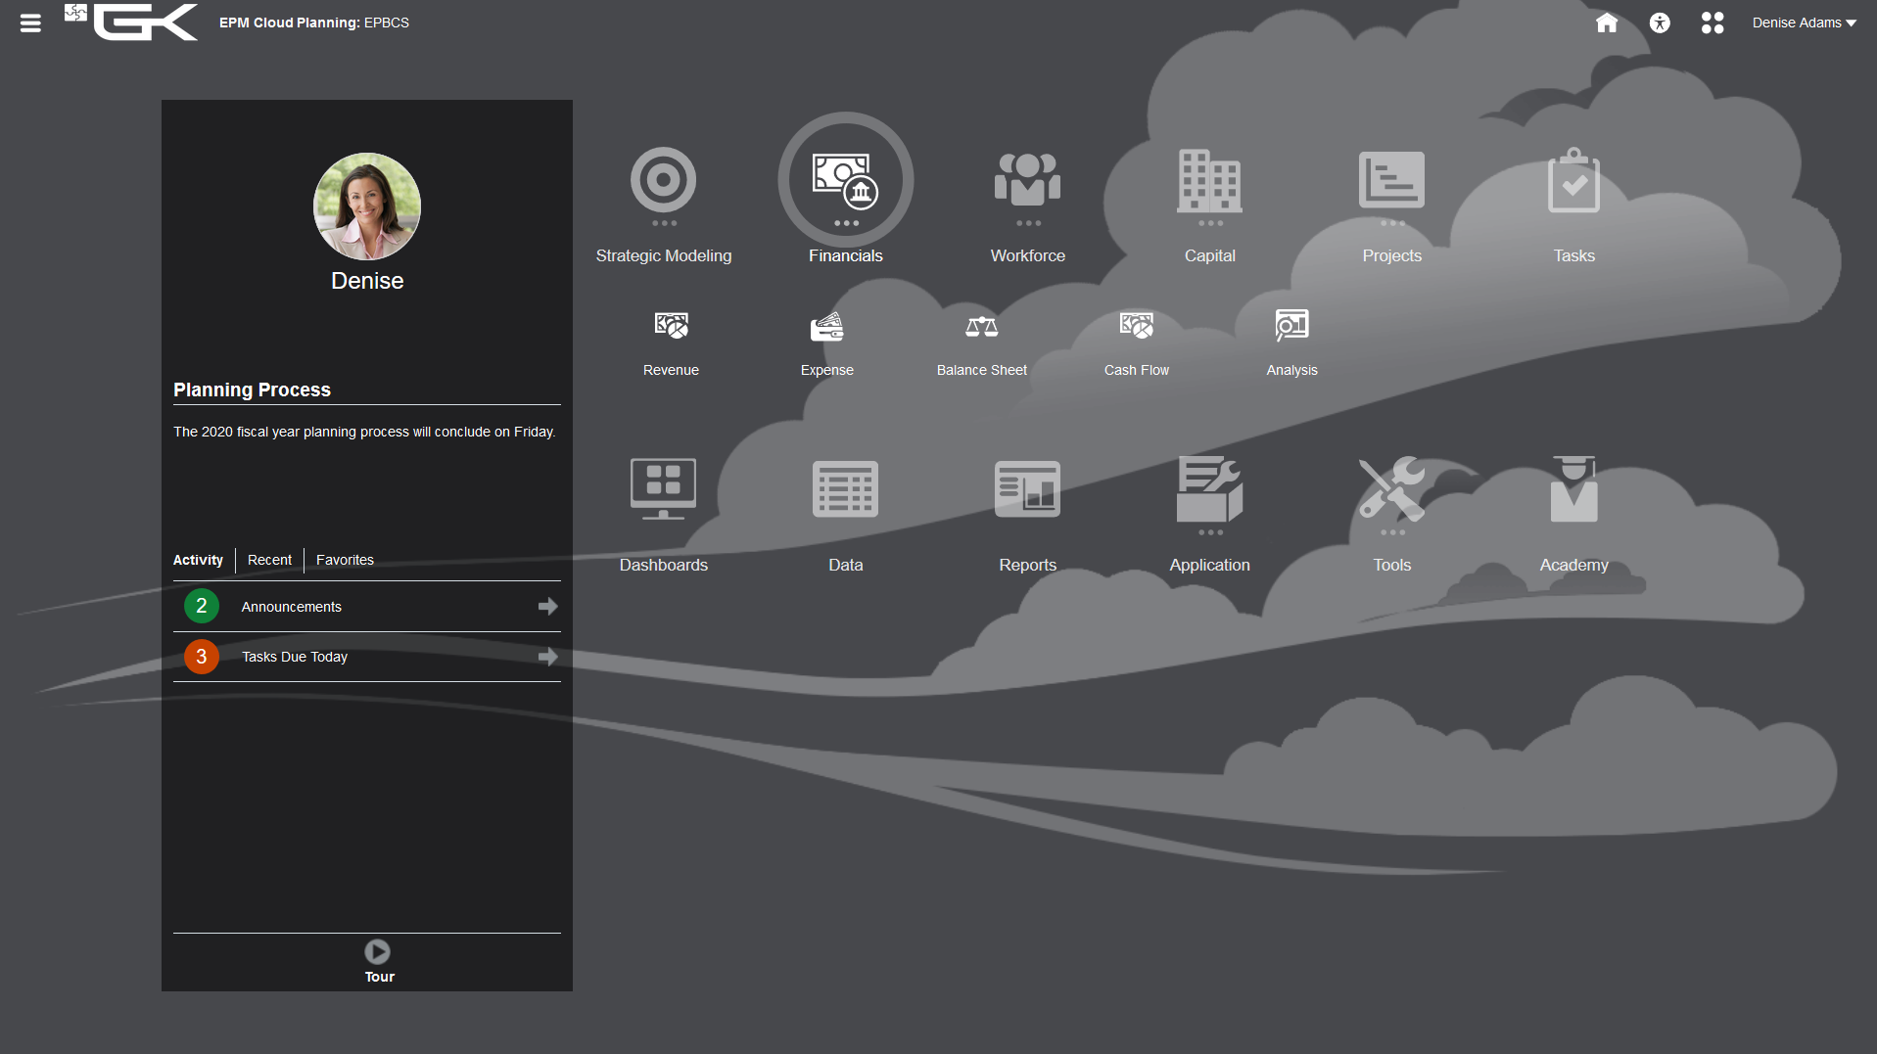Open the Announcements arrow
1877x1054 pixels.
point(548,607)
